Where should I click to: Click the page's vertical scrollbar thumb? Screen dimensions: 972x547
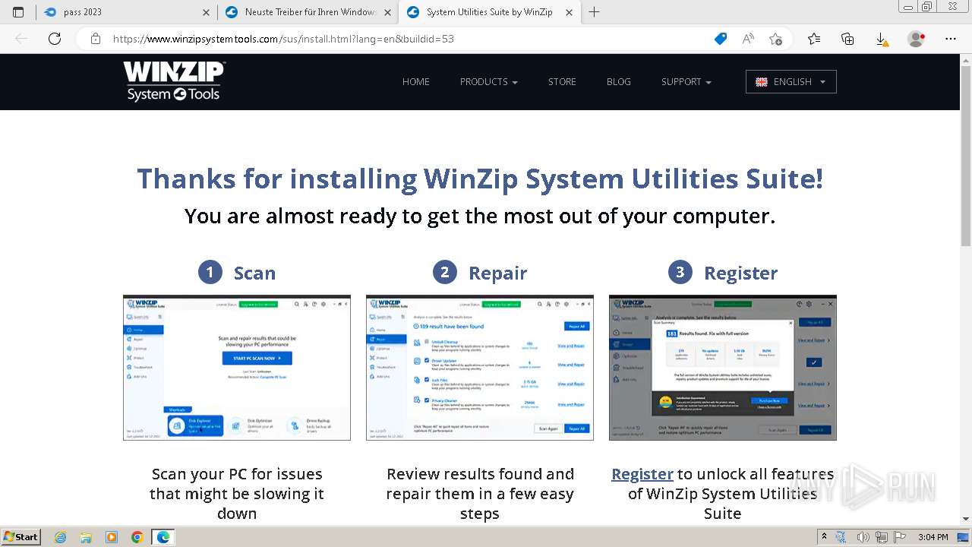(966, 156)
